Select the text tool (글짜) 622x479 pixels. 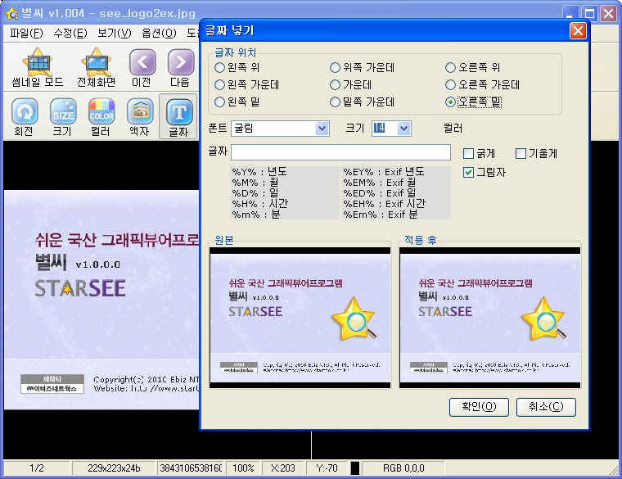point(178,116)
